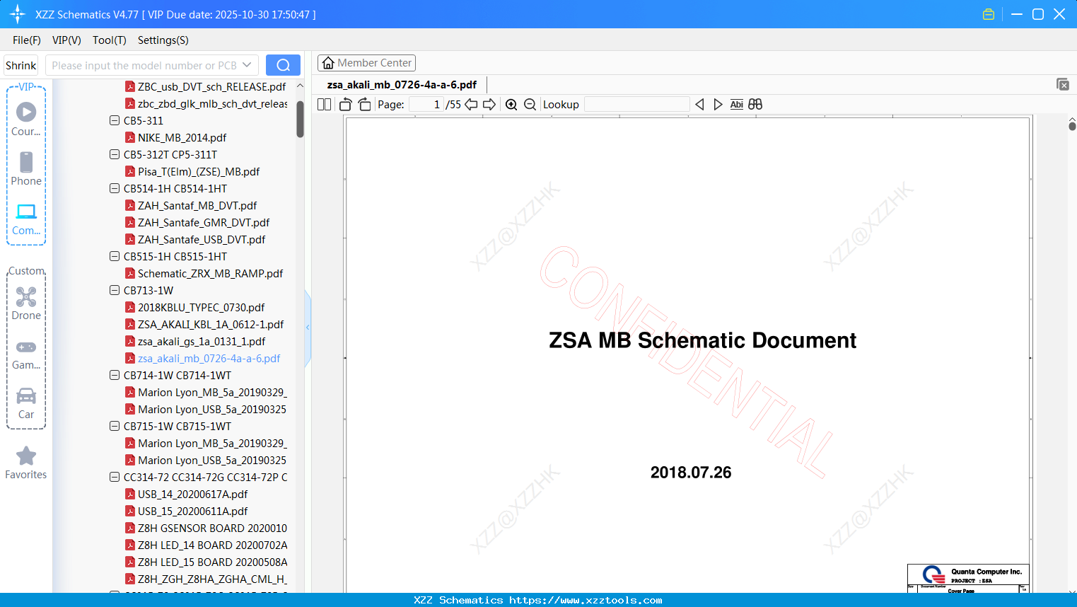Open USB_15_20200611A.pdf
The width and height of the screenshot is (1077, 607).
pyautogui.click(x=187, y=511)
